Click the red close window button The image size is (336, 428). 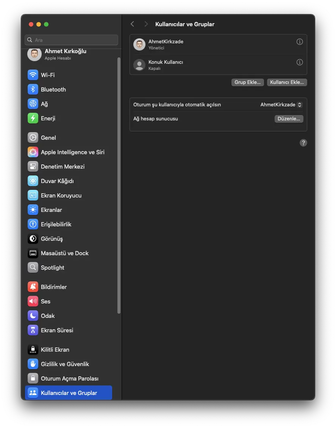(x=31, y=24)
